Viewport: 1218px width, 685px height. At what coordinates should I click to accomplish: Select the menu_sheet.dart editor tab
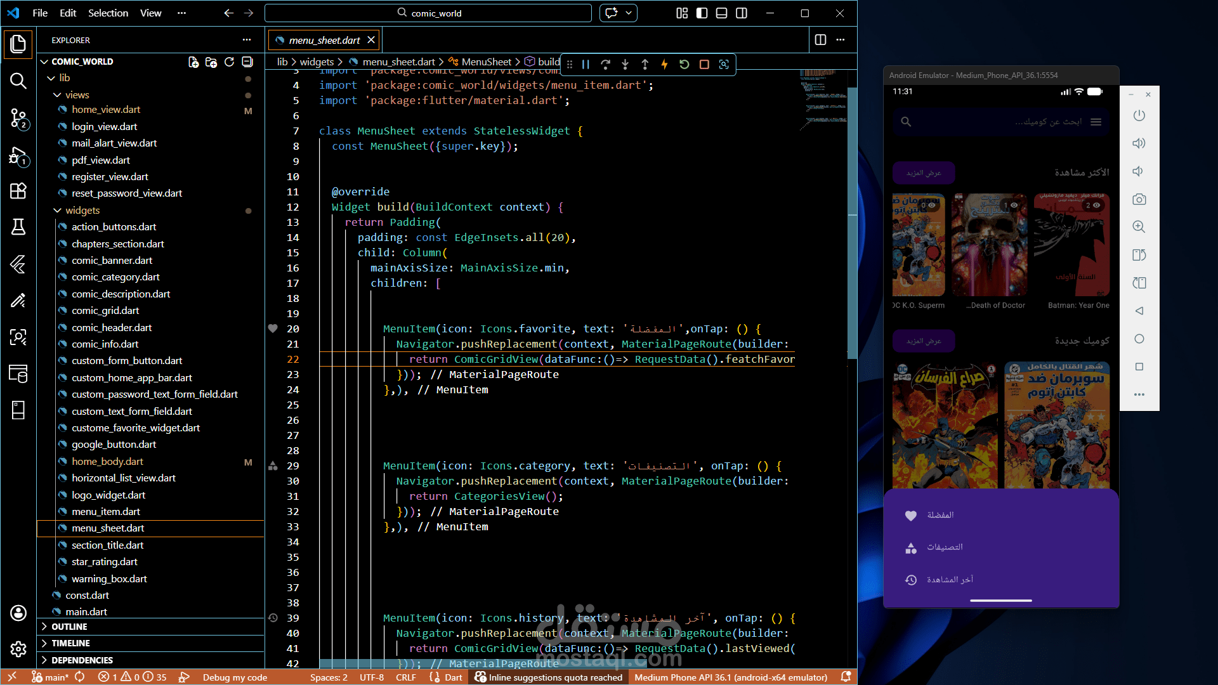tap(324, 40)
